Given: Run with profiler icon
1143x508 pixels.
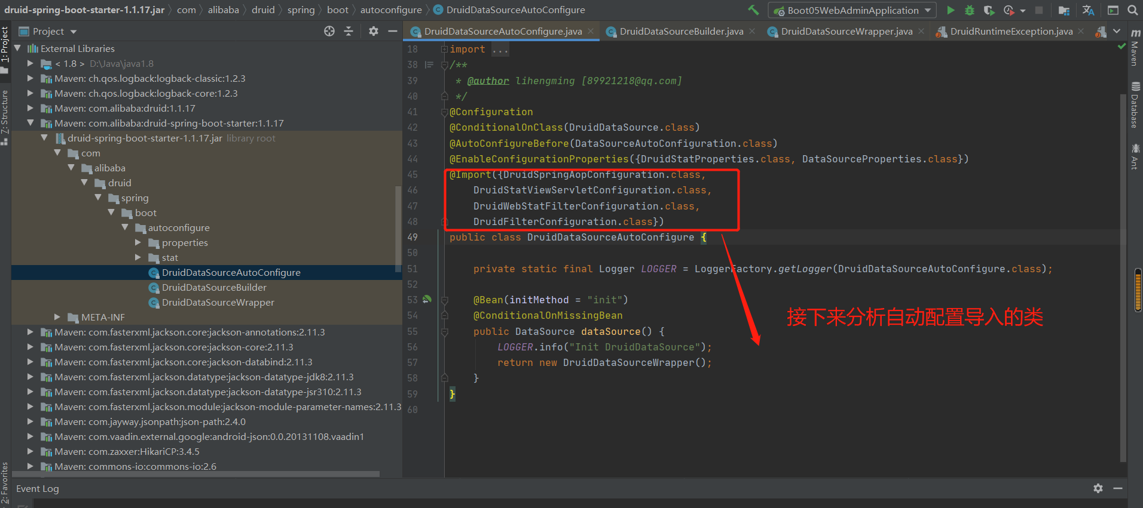Looking at the screenshot, I should coord(1009,10).
